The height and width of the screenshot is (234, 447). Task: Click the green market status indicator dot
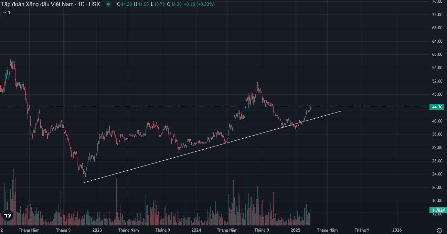(108, 4)
